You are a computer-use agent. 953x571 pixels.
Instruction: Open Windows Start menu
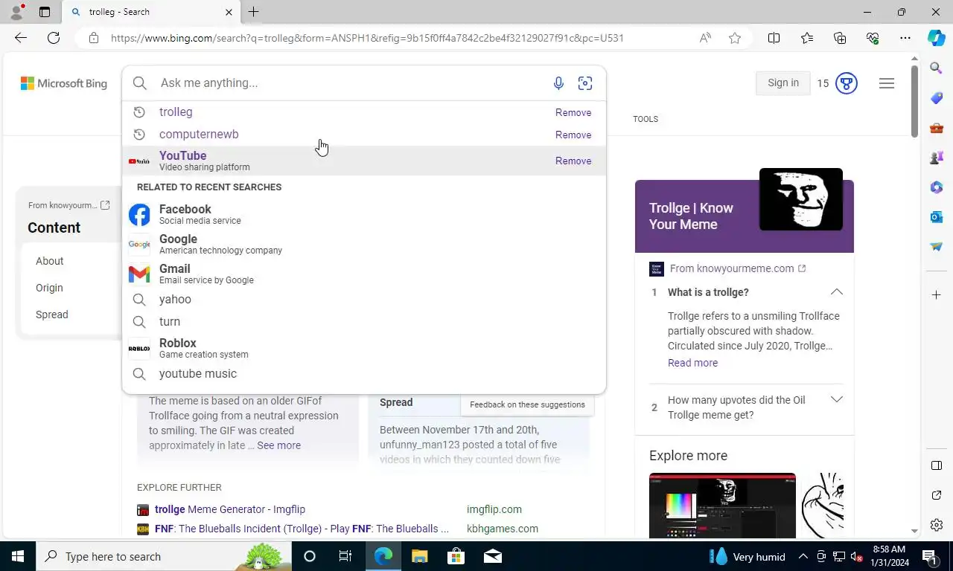point(17,556)
